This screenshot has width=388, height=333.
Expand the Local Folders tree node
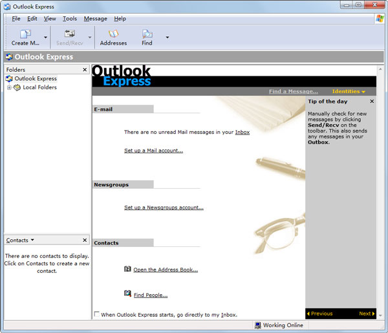[x=9, y=87]
